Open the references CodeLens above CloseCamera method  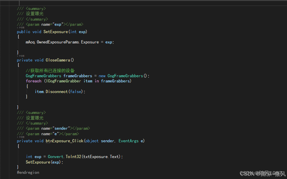click(x=21, y=56)
